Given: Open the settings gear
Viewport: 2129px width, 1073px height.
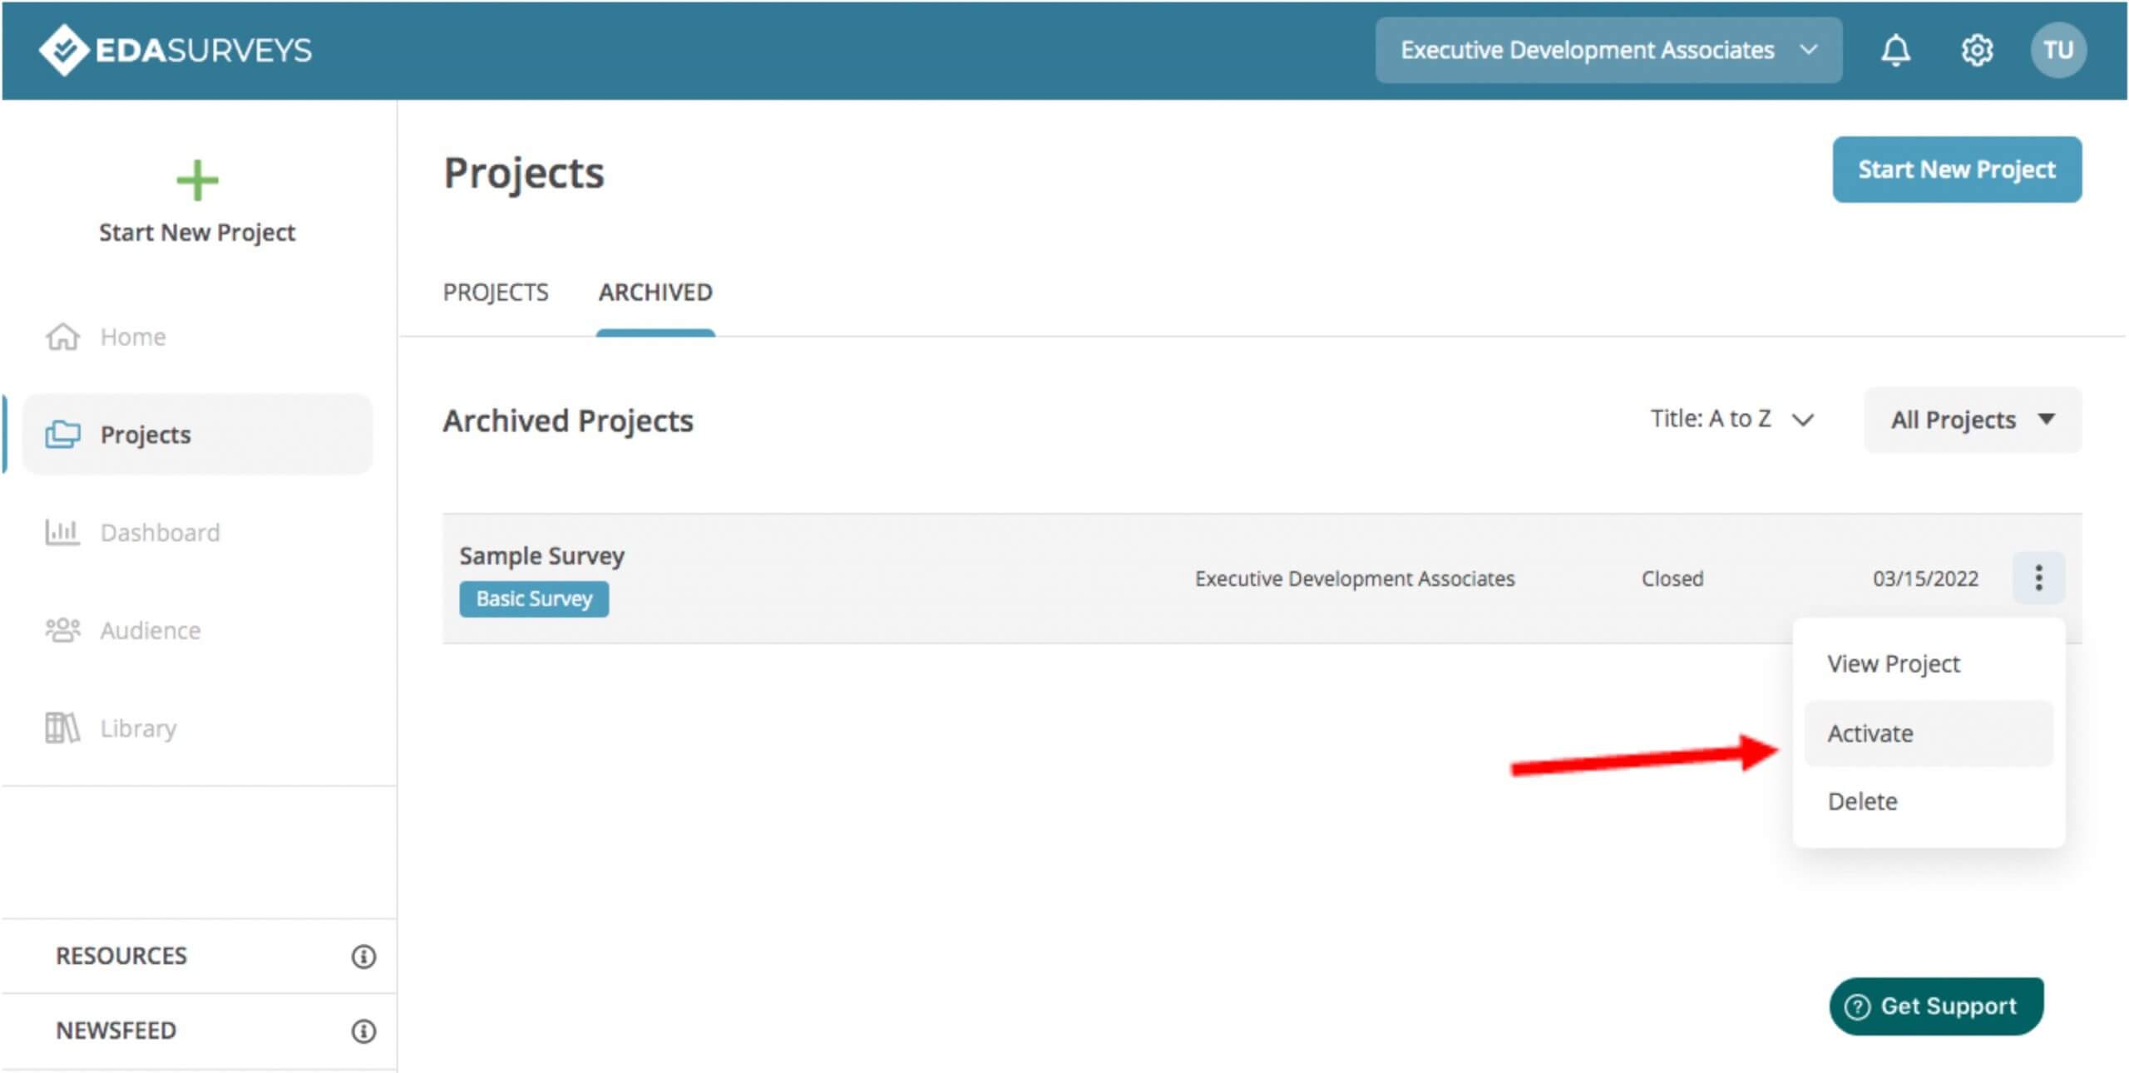Looking at the screenshot, I should (x=1977, y=50).
